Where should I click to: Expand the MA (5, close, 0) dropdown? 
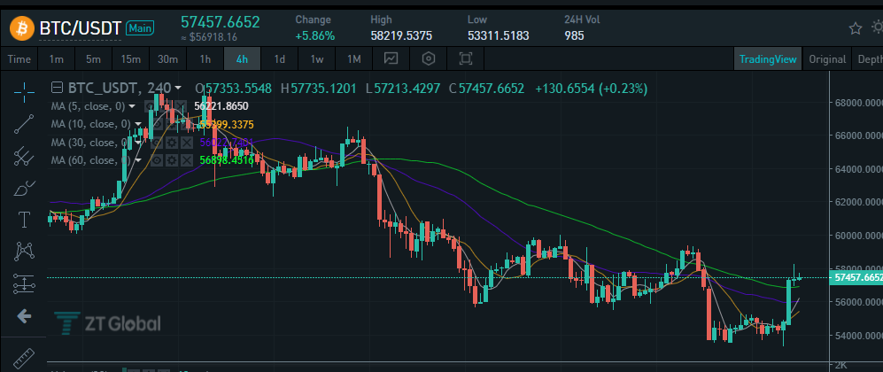[x=132, y=105]
